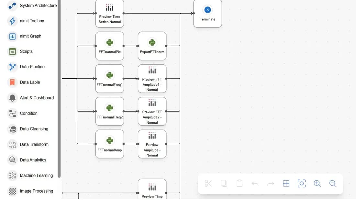The width and height of the screenshot is (356, 200).
Task: Select the ExportFTTnorm Python node
Action: (x=152, y=46)
